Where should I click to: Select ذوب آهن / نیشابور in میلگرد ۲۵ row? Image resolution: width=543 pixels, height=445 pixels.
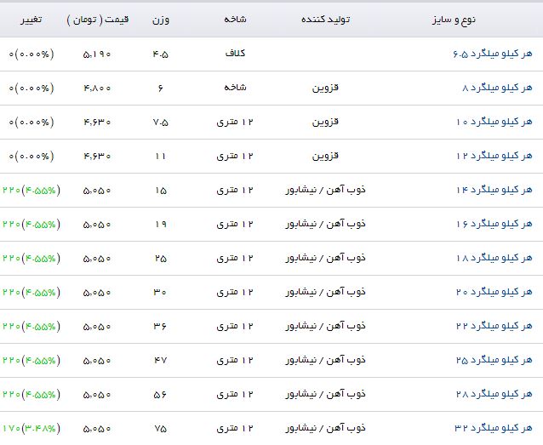pos(325,360)
